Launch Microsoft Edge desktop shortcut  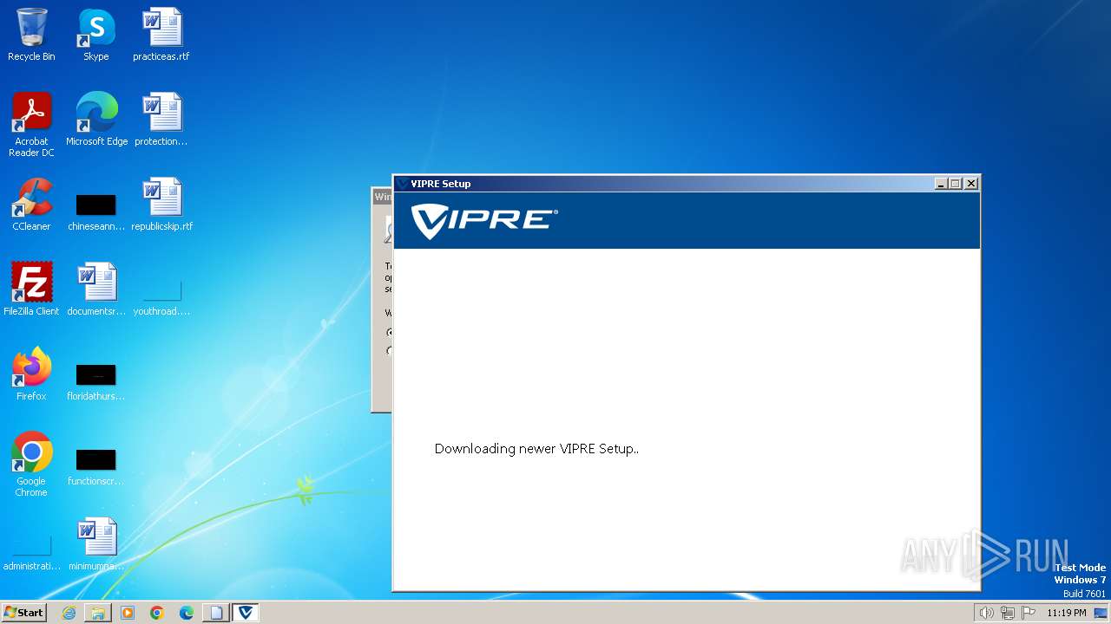click(96, 120)
